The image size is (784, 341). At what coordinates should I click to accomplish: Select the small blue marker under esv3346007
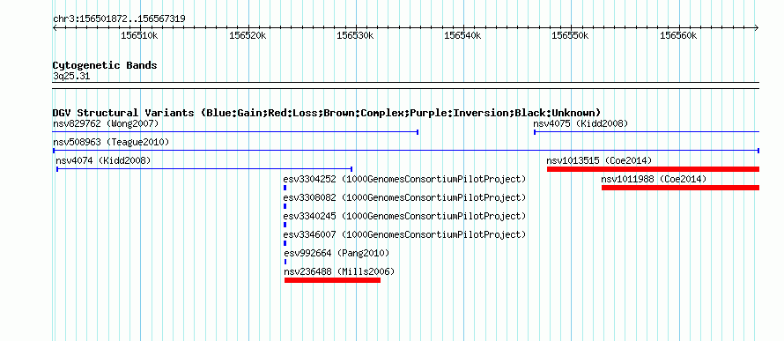(285, 243)
